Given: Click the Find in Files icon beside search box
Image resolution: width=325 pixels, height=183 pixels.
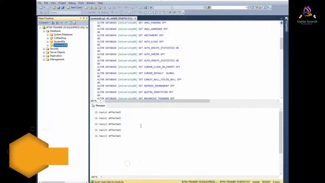Looking at the screenshot, I should tap(208, 8).
